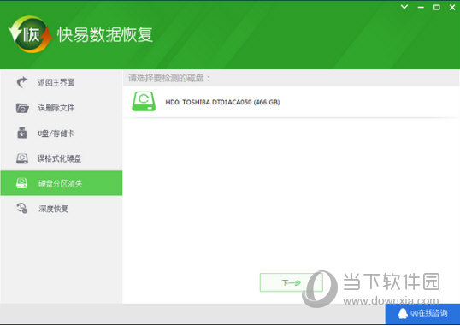Click the U盘/存储卡 USB drive icon
The width and height of the screenshot is (460, 326).
[x=22, y=133]
